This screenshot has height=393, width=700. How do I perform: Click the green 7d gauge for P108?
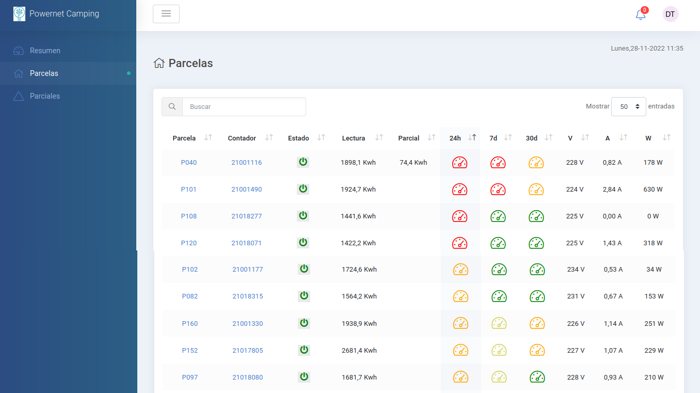pyautogui.click(x=498, y=216)
